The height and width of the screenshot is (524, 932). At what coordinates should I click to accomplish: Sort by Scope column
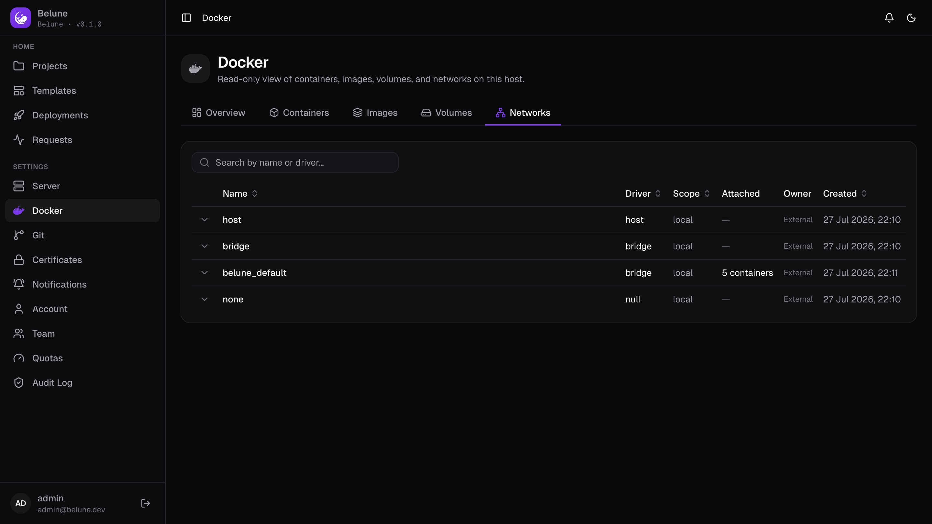pyautogui.click(x=692, y=194)
